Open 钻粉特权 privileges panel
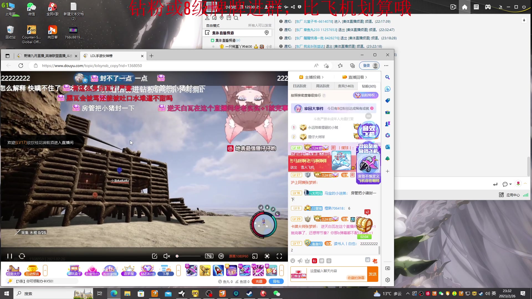The image size is (532, 299). coord(365,95)
